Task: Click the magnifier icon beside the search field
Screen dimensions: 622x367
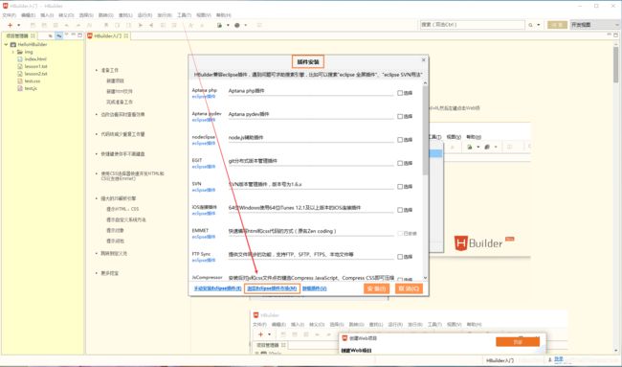Action: coord(530,25)
